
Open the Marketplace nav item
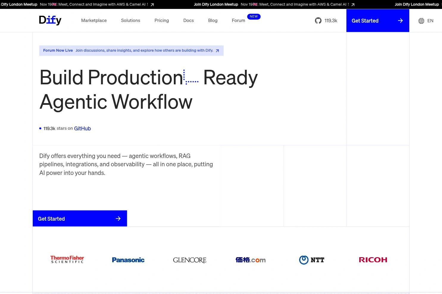coord(94,20)
